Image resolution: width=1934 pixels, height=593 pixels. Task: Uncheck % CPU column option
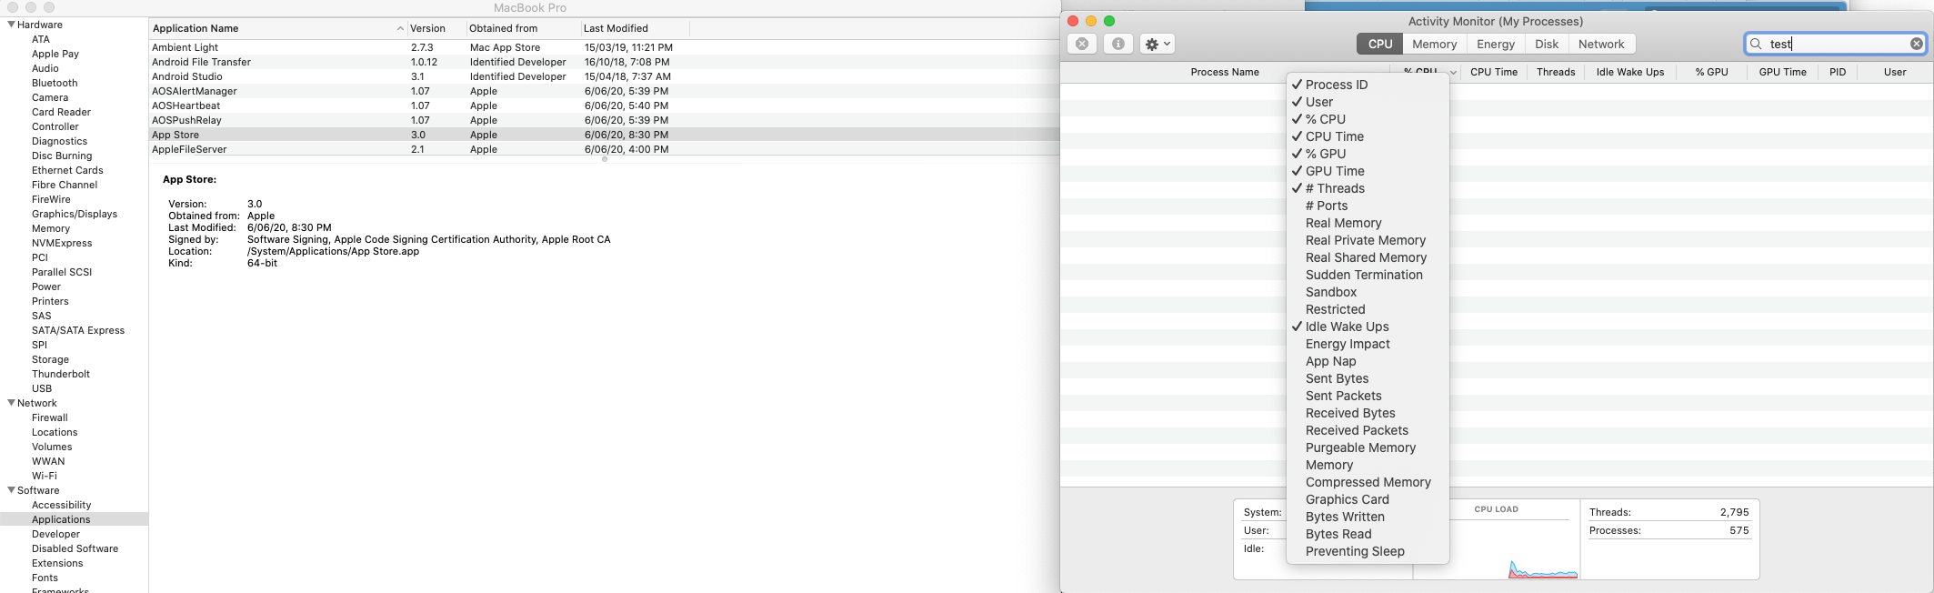pos(1368,119)
